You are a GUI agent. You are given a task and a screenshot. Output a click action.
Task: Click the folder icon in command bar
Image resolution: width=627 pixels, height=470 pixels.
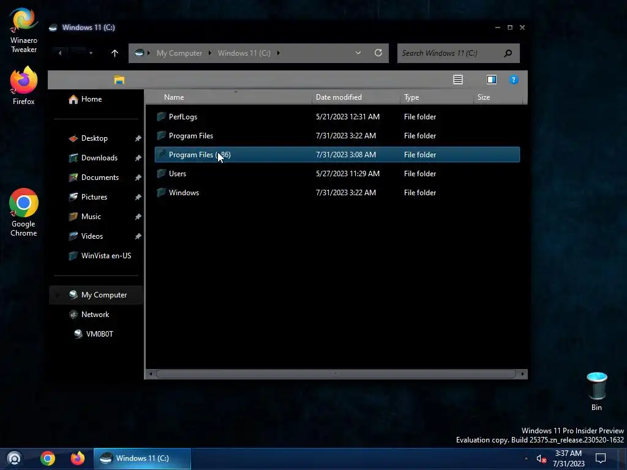(119, 80)
